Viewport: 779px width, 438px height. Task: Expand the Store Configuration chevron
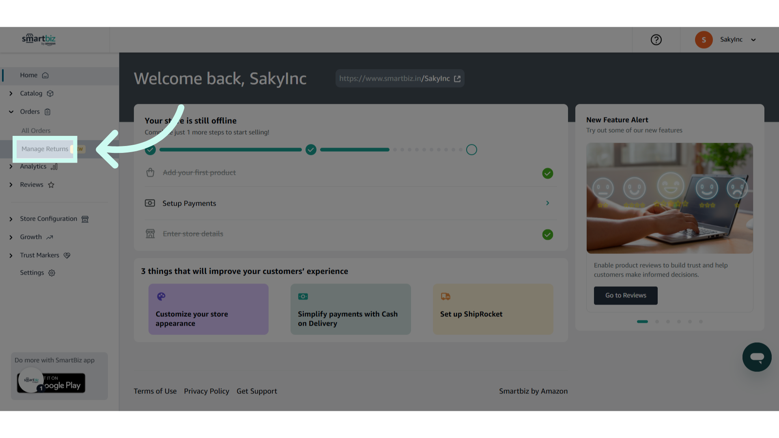click(11, 219)
